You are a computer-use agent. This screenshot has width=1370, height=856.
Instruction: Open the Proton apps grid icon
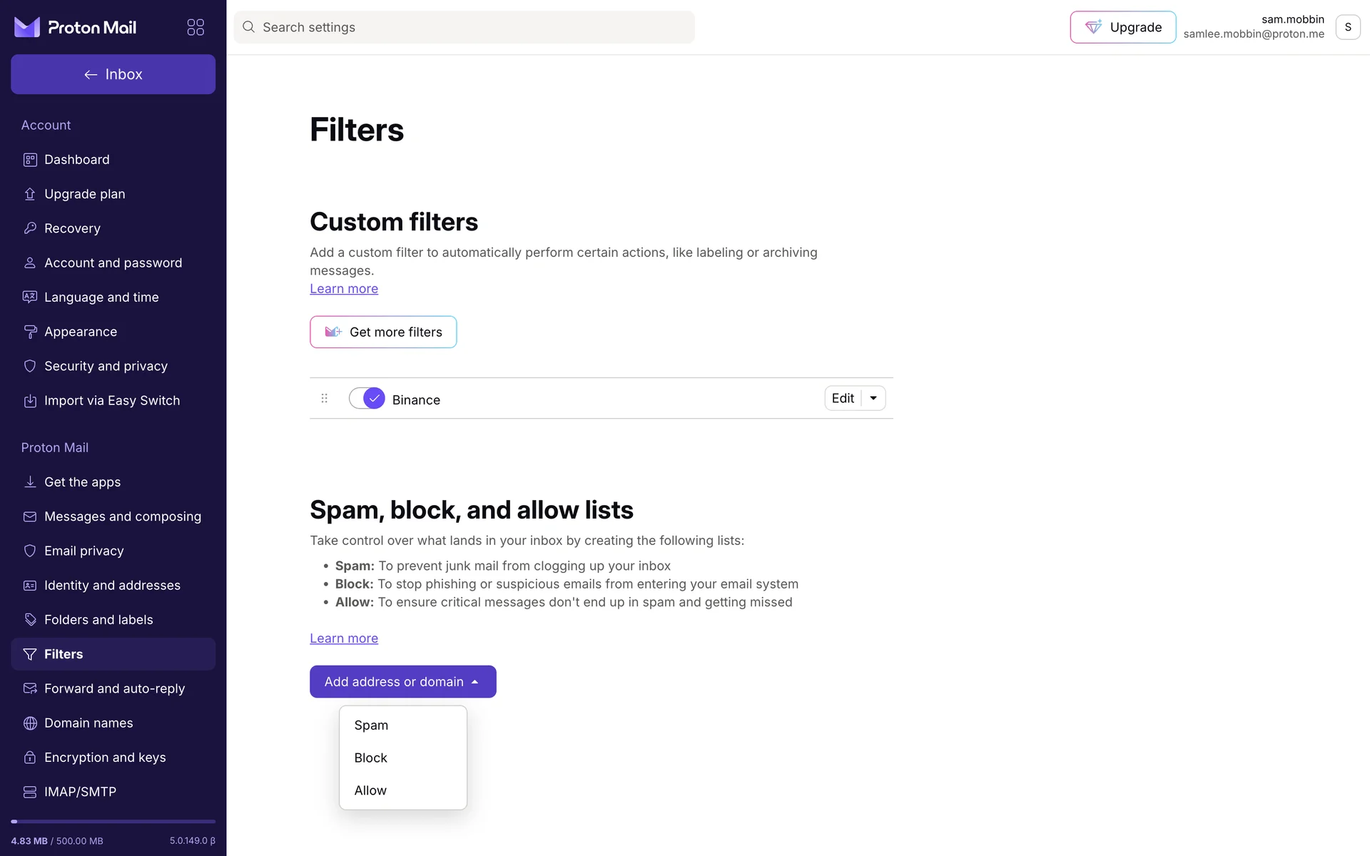tap(196, 27)
